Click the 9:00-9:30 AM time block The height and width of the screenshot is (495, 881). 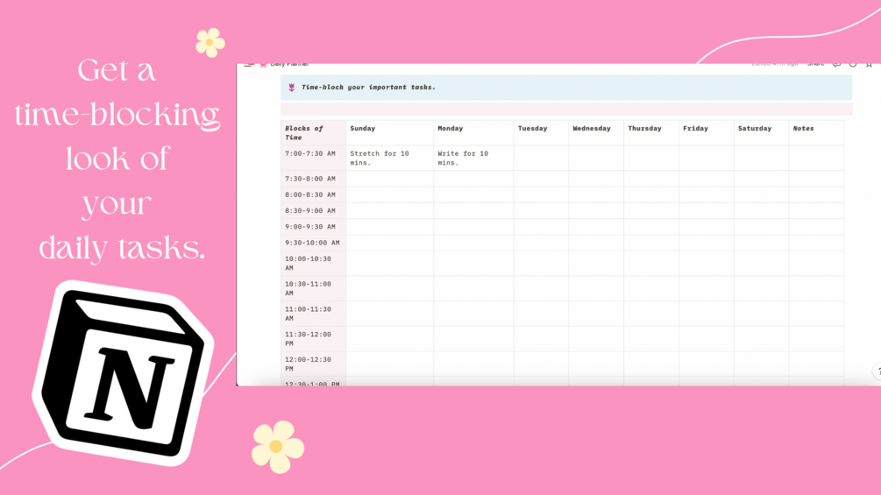tap(314, 227)
